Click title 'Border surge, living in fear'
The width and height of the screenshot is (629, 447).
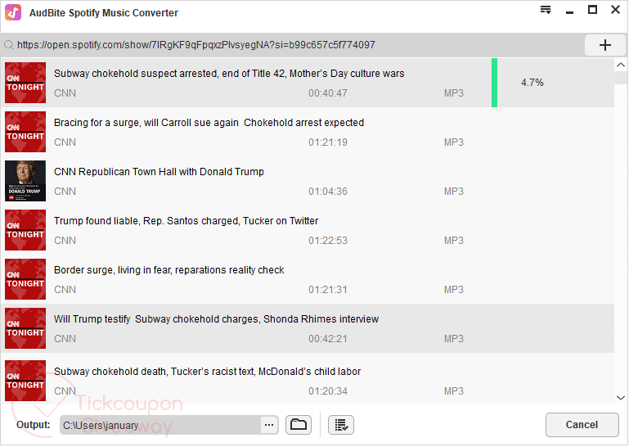point(168,270)
